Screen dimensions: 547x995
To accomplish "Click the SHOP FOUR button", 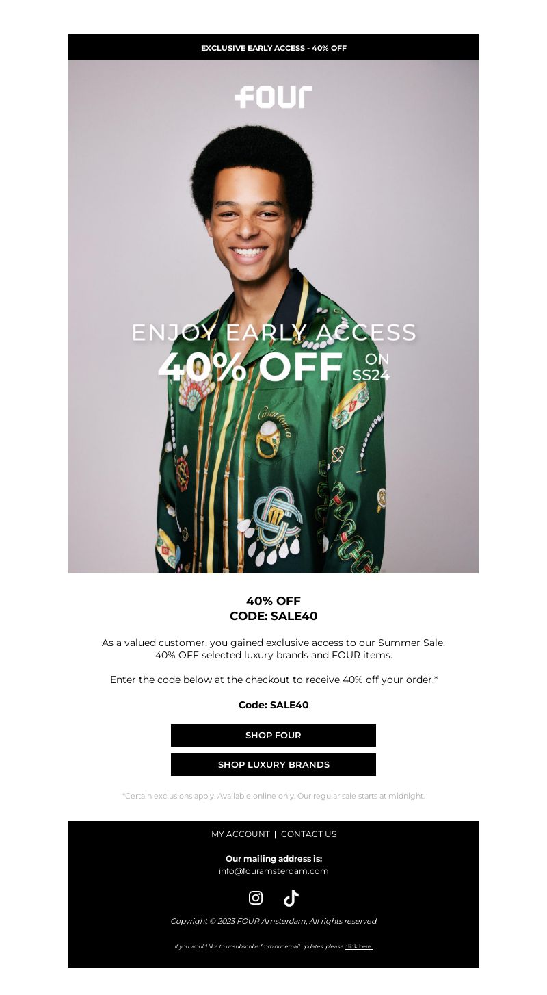I will point(273,735).
